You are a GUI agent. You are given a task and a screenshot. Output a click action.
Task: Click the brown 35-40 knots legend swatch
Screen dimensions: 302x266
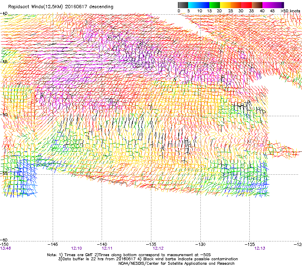(x=257, y=5)
